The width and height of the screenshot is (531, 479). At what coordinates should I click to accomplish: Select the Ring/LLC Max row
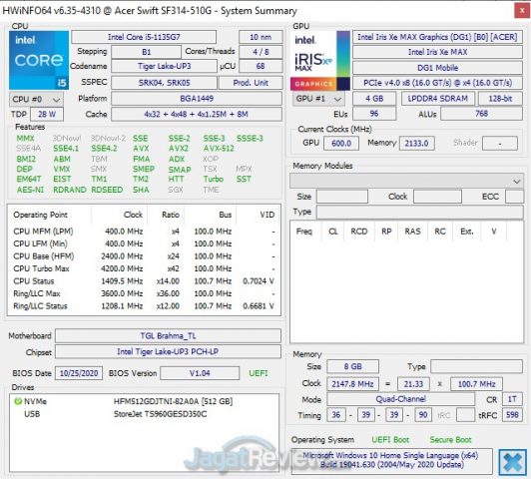click(144, 293)
